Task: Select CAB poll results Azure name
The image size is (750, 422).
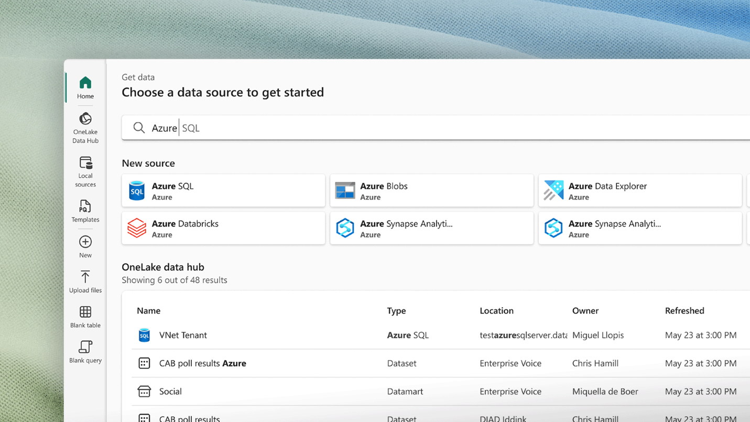Action: click(203, 363)
